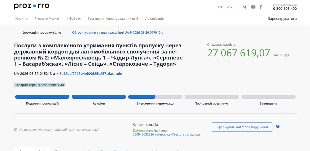Screen dimensions: 310x151
Task: Click the phone number 380948632826
Action: pos(143,134)
